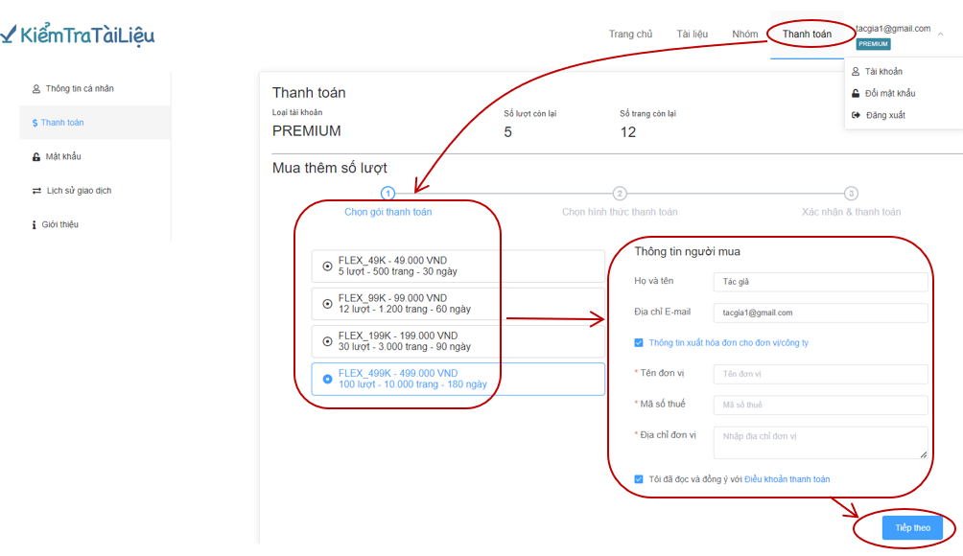
Task: Click the 'Số trang còn lại' value 12
Action: coord(627,132)
